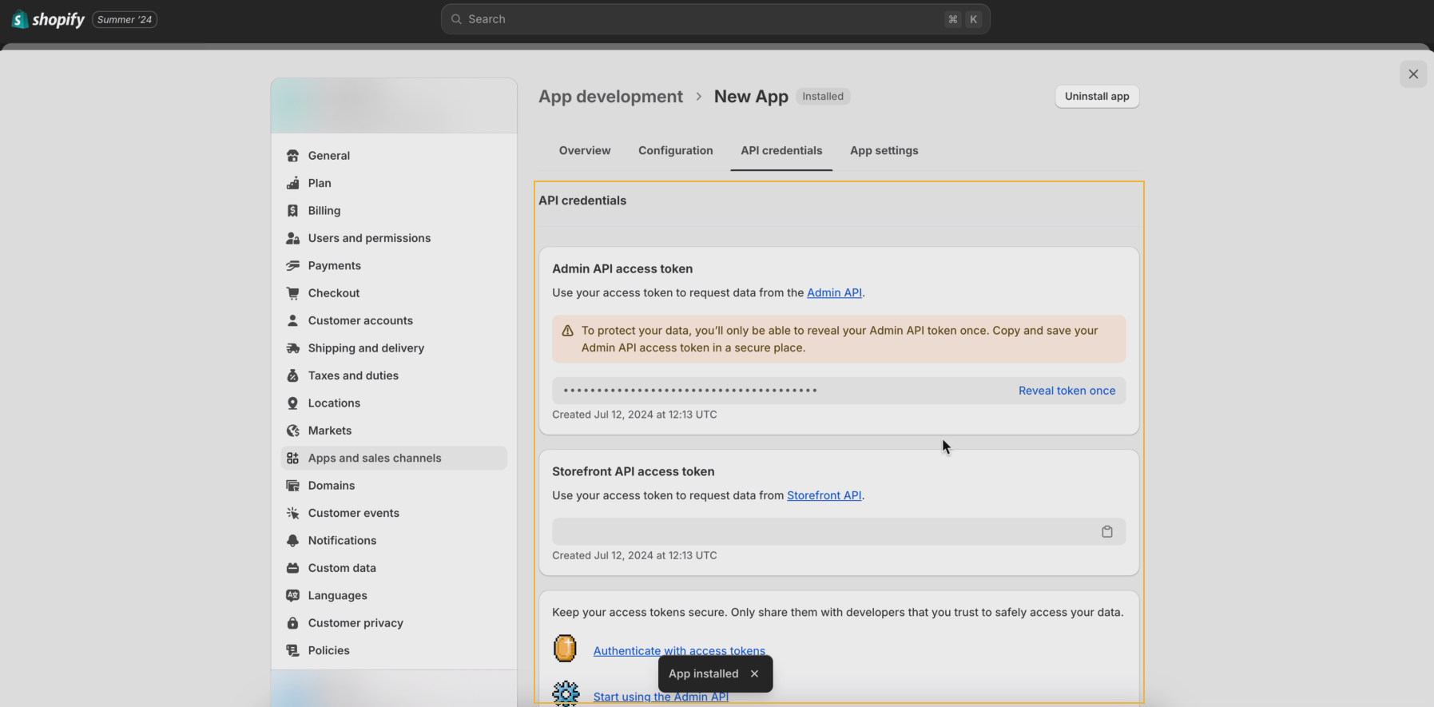Open General settings label

pyautogui.click(x=329, y=156)
